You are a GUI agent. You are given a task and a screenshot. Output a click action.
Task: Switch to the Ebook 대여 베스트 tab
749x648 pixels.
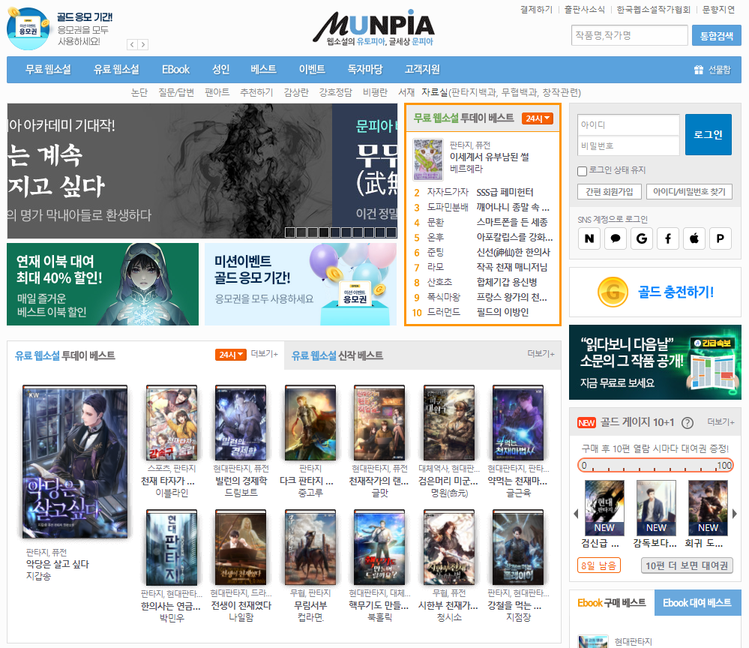[x=697, y=603]
